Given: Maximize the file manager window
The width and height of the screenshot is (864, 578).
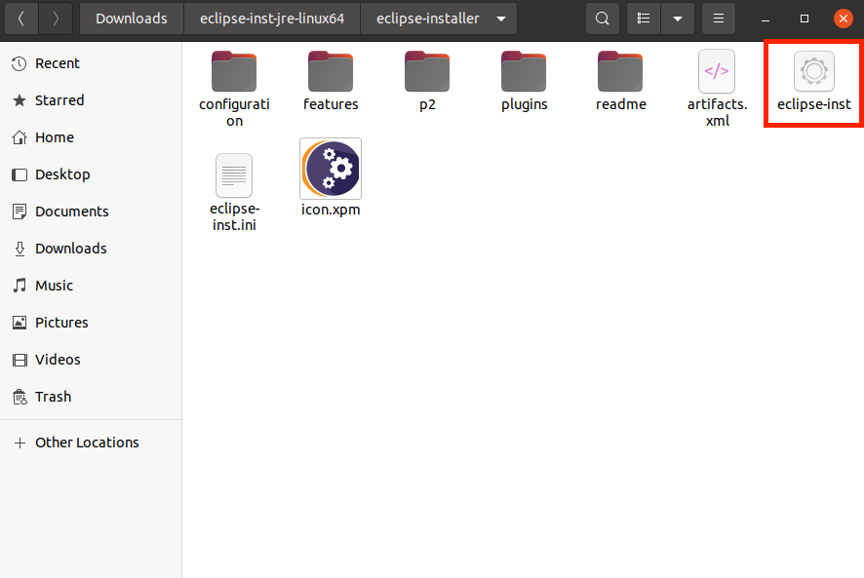Looking at the screenshot, I should (x=804, y=19).
